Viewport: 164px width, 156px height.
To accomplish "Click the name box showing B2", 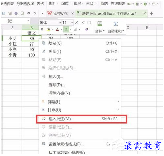I will point(15,21).
